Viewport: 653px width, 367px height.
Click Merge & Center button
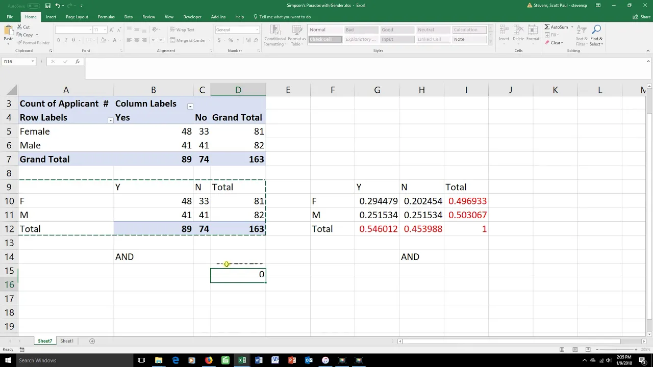[188, 40]
